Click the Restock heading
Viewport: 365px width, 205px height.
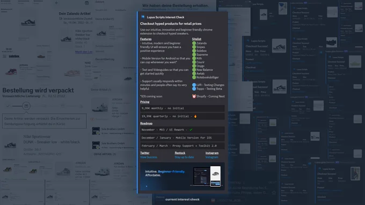click(180, 153)
